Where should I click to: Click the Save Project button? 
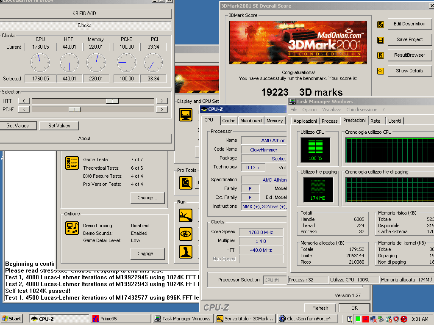coord(410,39)
